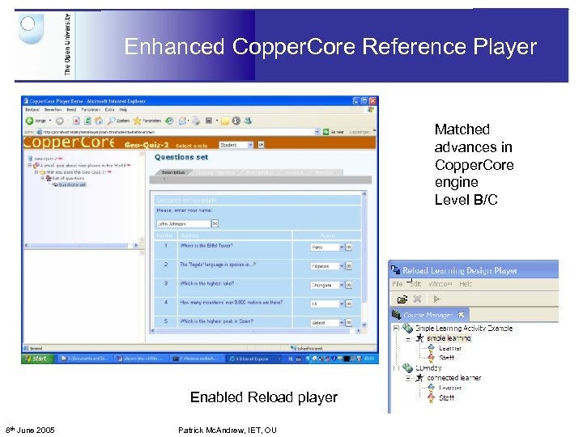Viewport: 583px width, 437px height.
Task: Click ok button for Eiffel Tower answer
Action: 349,247
